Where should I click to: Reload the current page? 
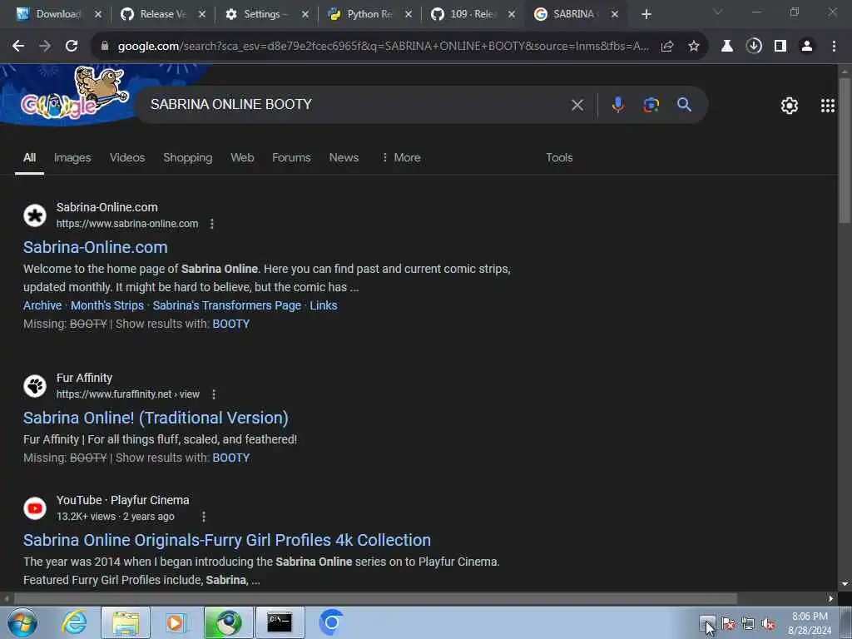(72, 47)
